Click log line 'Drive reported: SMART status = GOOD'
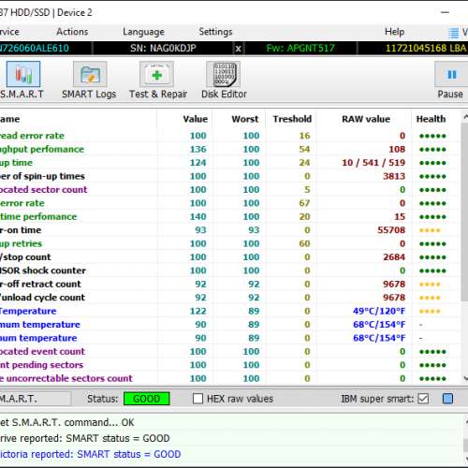 pyautogui.click(x=84, y=438)
